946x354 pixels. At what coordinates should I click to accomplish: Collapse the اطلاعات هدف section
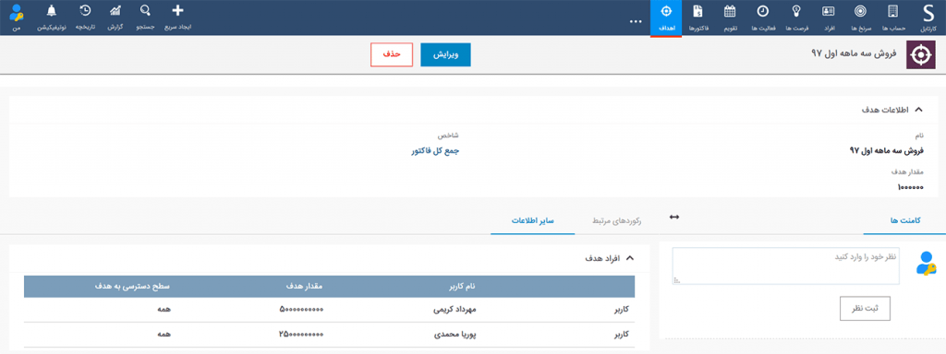tap(919, 110)
